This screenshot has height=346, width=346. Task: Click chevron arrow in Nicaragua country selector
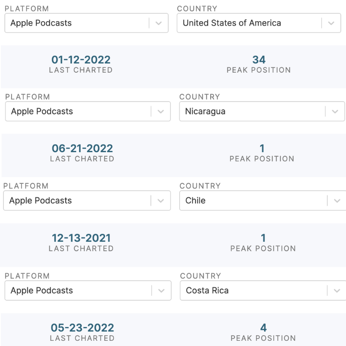click(x=335, y=112)
